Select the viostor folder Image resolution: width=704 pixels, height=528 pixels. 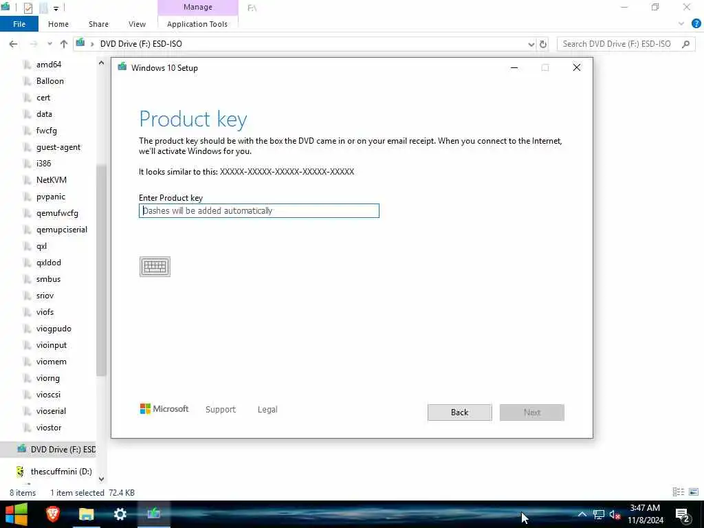tap(49, 428)
